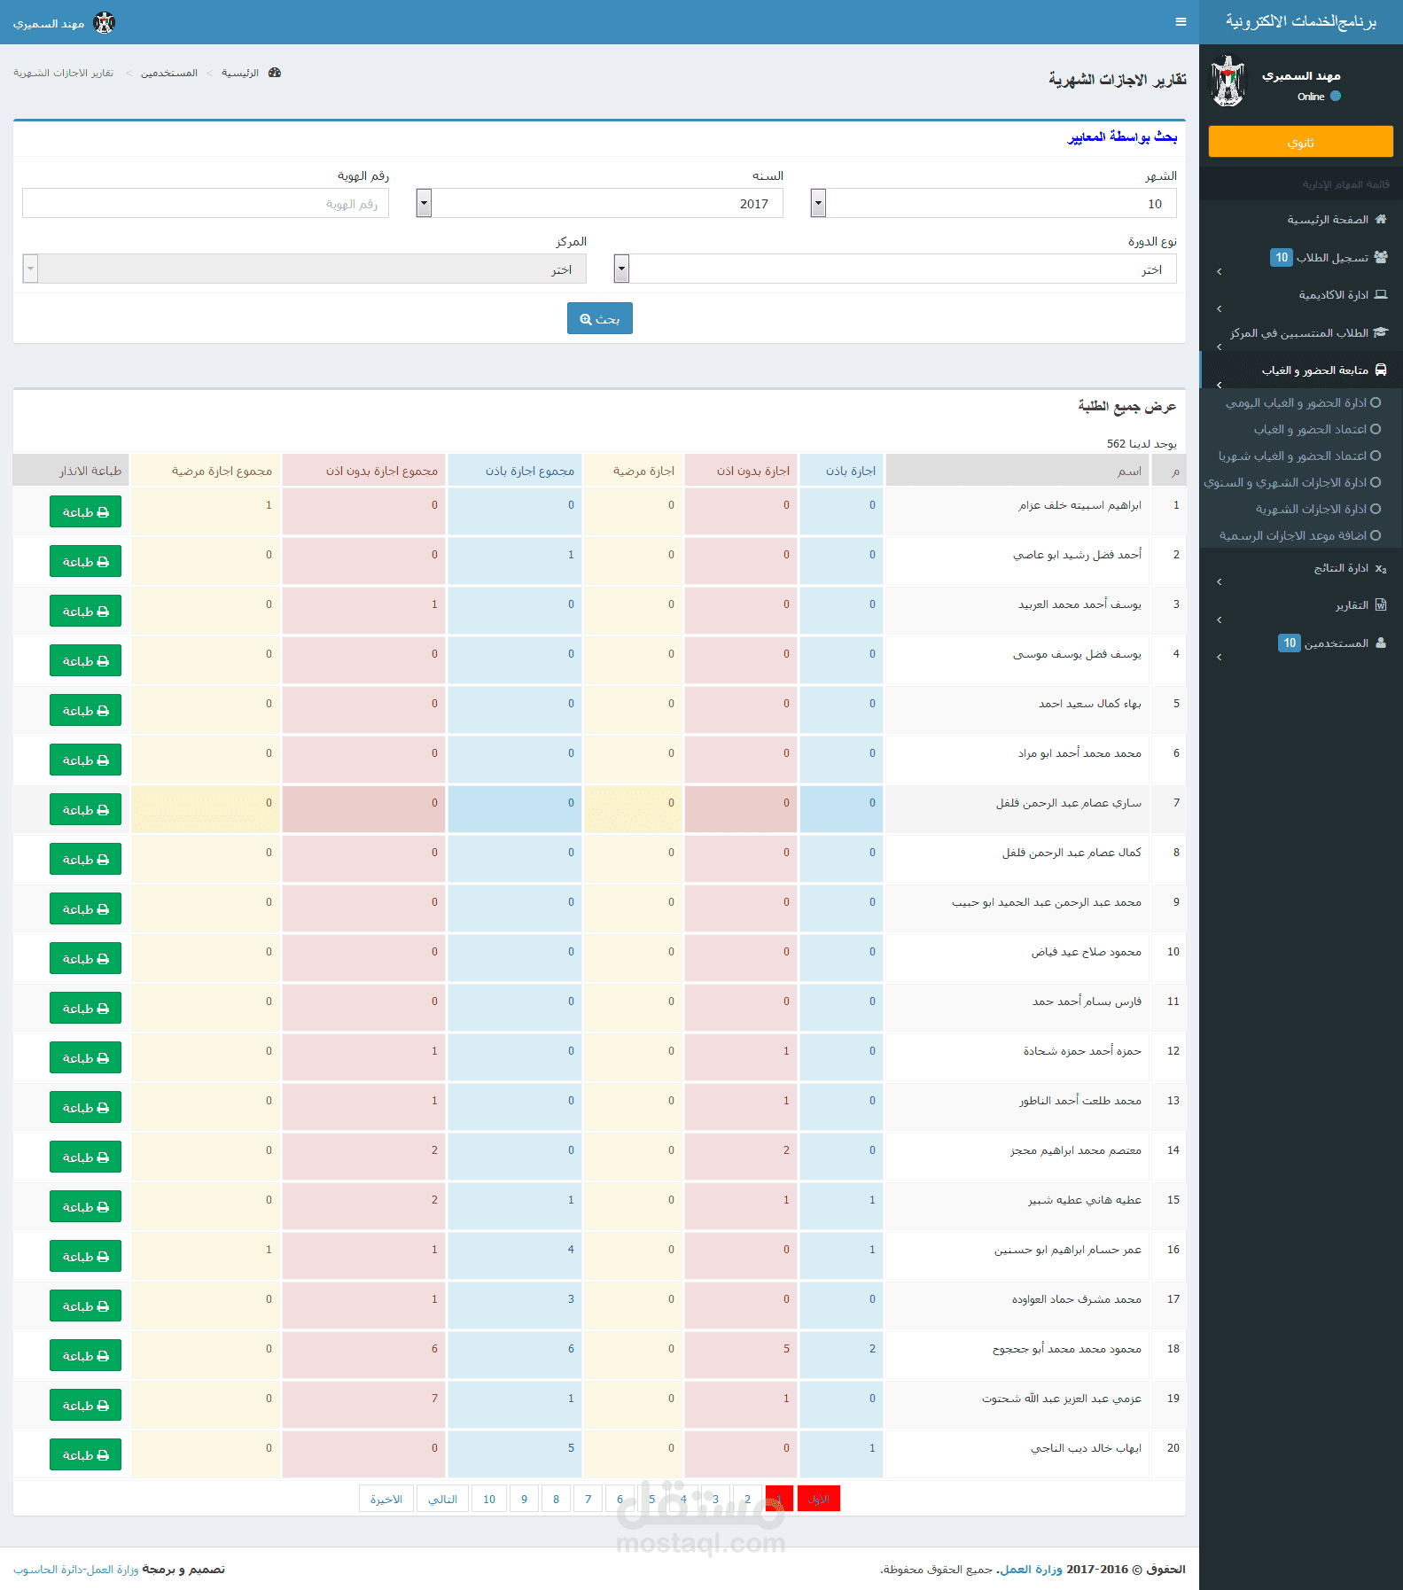Image resolution: width=1403 pixels, height=1590 pixels.
Task: Click the laptop icon beside ادارة الاكاديمية
Action: (x=1381, y=294)
